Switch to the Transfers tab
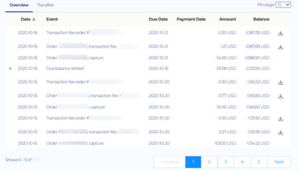 coord(45,5)
